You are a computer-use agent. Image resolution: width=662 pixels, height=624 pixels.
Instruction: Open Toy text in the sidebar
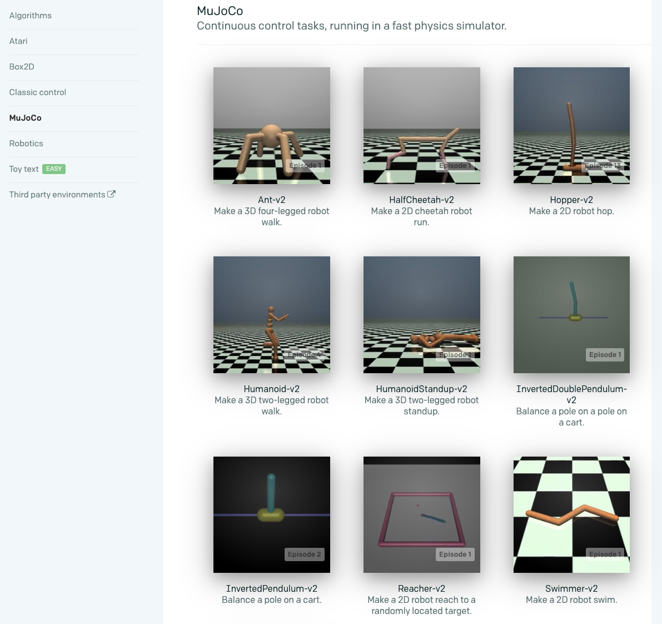click(x=24, y=169)
